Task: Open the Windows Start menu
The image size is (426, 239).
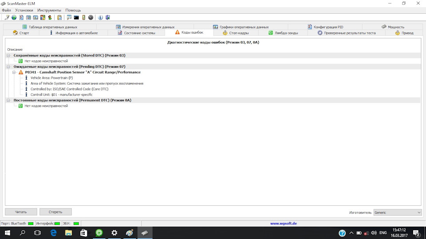Action: [x=8, y=233]
